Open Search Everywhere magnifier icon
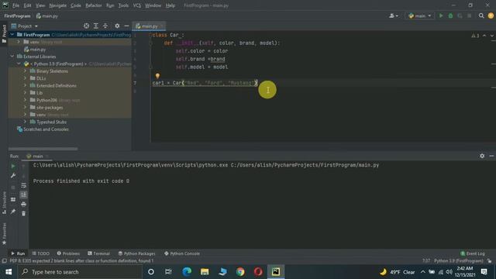The height and width of the screenshot is (279, 496). [x=481, y=15]
